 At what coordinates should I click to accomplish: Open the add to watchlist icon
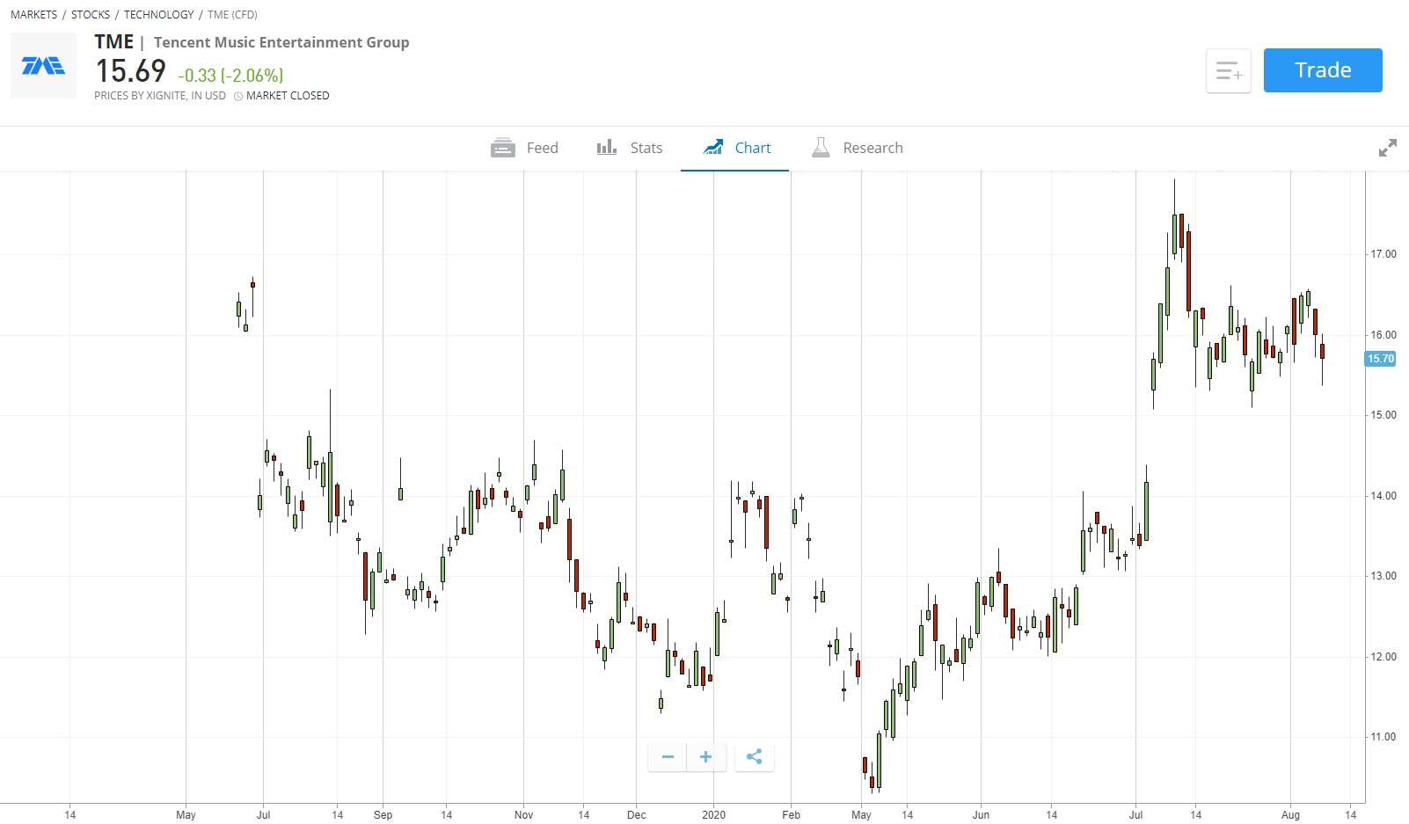pos(1228,70)
